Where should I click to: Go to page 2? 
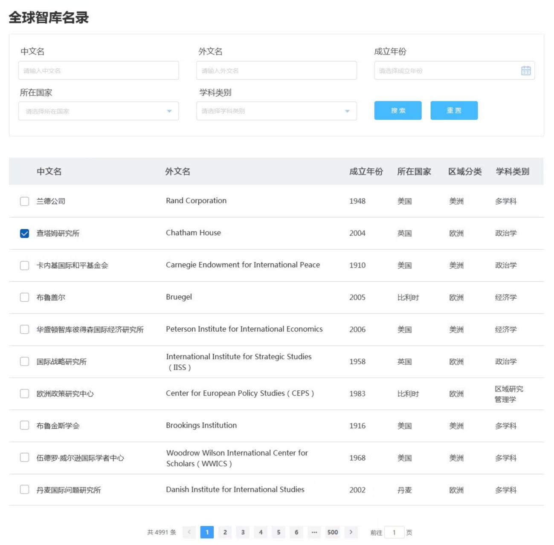point(225,532)
